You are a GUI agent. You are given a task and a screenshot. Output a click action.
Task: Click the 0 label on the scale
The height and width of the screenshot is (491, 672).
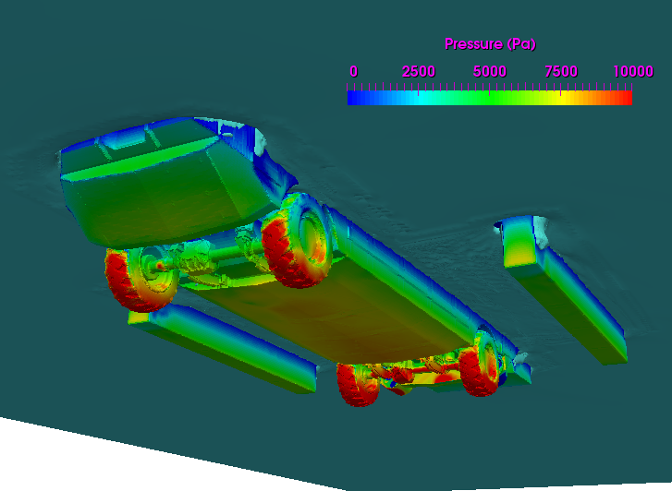coord(354,71)
